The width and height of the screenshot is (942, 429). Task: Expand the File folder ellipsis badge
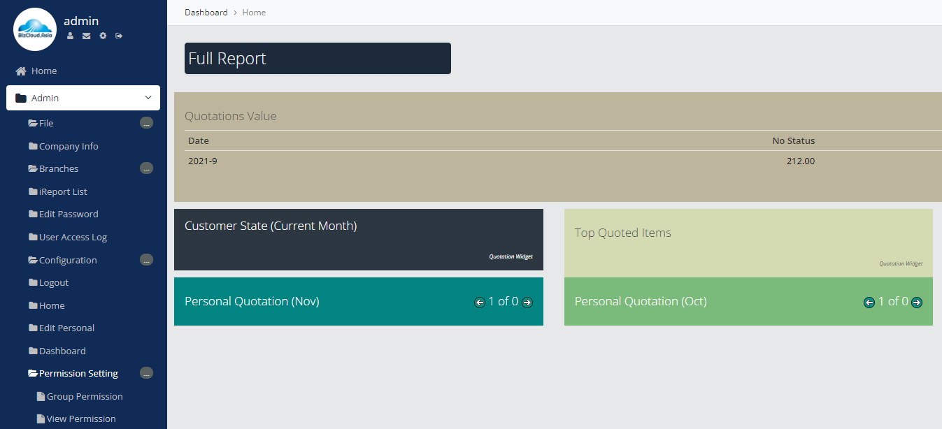coord(146,123)
